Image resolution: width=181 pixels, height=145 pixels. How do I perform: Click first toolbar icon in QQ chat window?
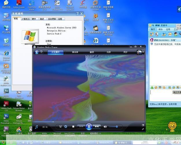click(152, 34)
